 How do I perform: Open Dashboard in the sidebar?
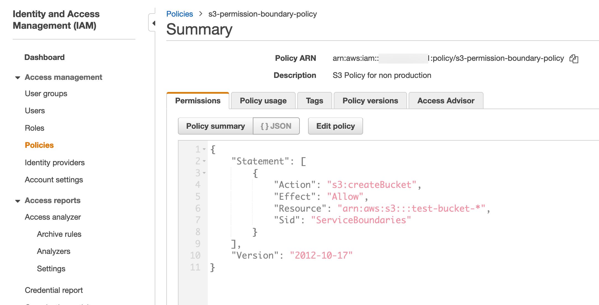(44, 57)
